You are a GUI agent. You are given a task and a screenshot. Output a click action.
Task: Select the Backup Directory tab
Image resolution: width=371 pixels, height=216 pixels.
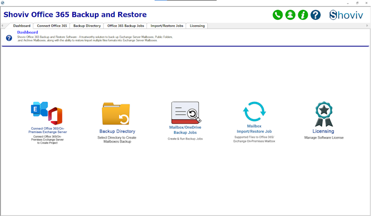point(87,26)
